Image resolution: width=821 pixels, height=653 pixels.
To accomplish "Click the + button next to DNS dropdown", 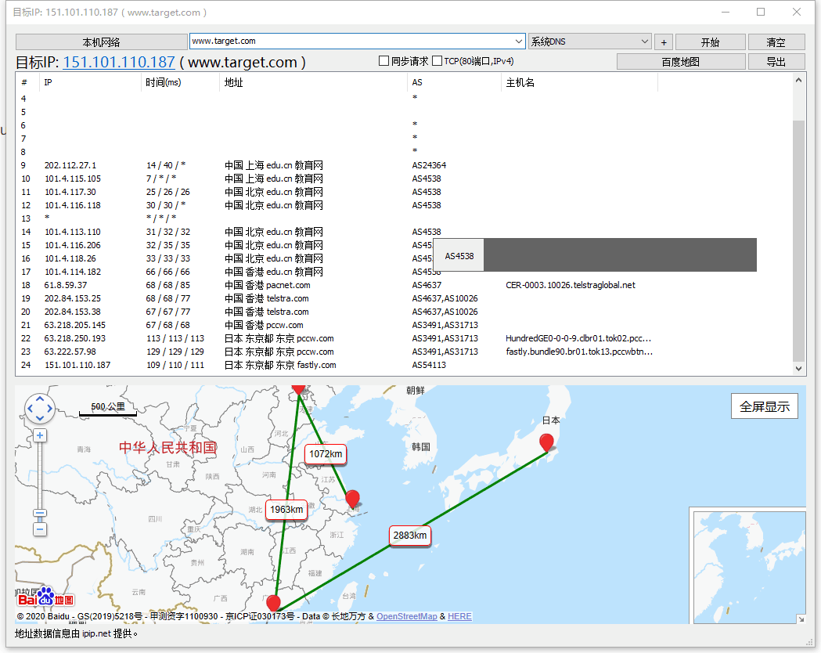I will tap(664, 42).
